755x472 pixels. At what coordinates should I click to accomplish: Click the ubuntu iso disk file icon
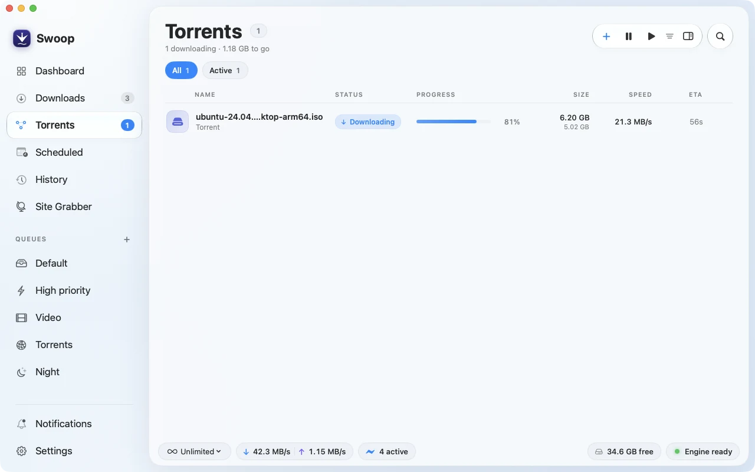(x=178, y=122)
